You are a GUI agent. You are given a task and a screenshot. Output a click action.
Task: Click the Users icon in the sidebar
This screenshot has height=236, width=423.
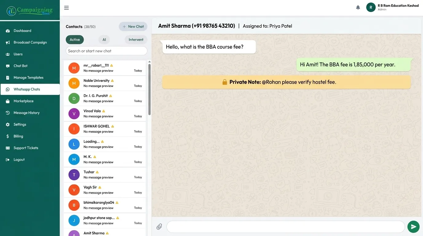coord(8,54)
